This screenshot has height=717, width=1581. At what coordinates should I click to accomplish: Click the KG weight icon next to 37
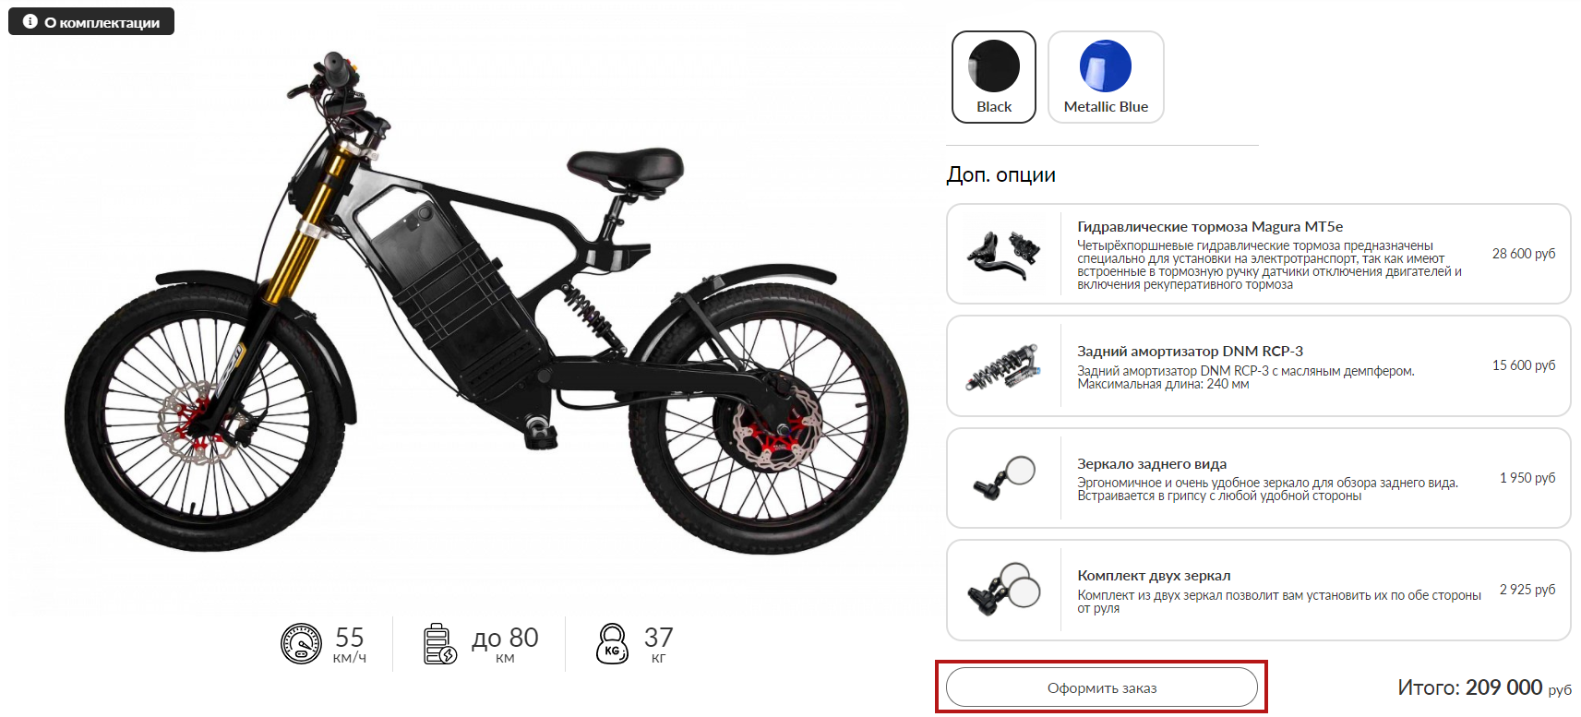[612, 643]
